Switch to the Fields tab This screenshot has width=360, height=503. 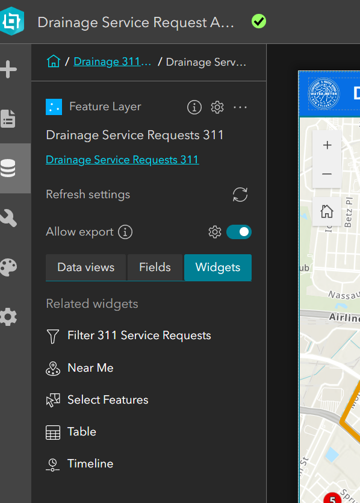point(155,267)
